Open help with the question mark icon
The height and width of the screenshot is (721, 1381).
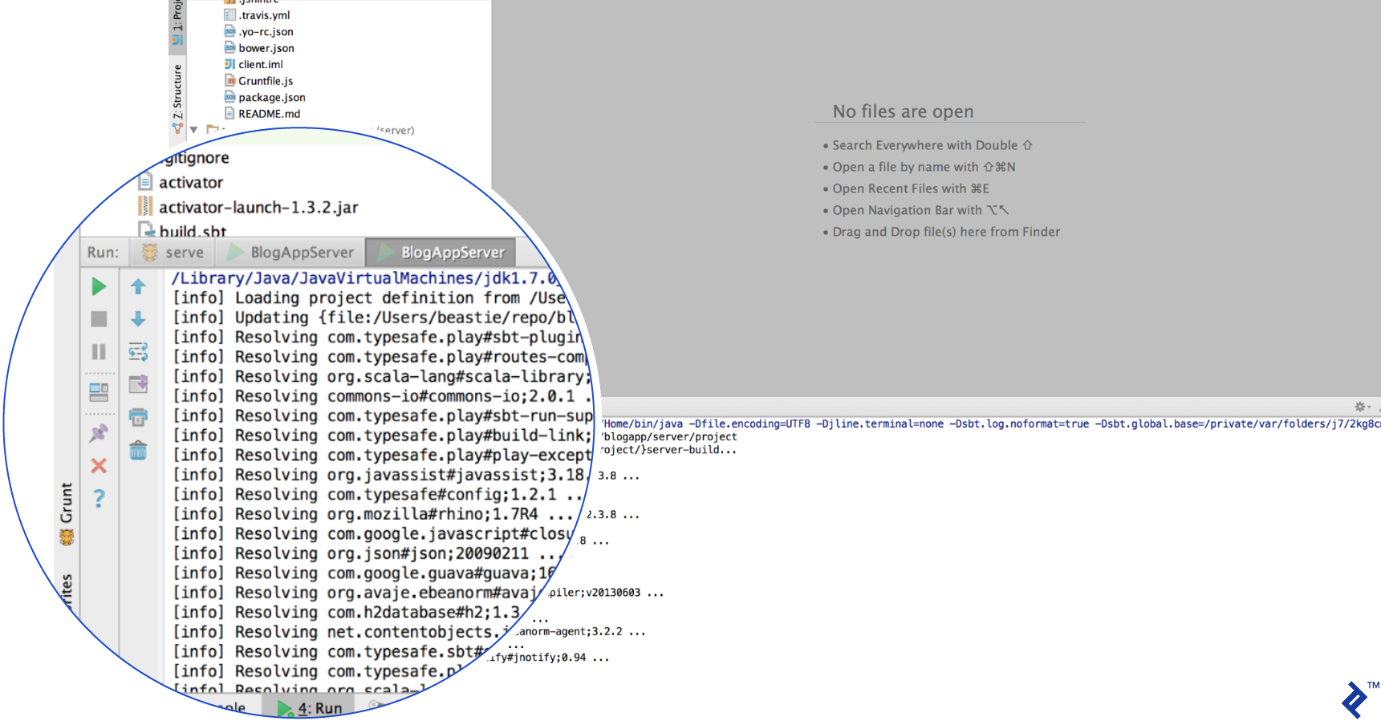pyautogui.click(x=99, y=499)
